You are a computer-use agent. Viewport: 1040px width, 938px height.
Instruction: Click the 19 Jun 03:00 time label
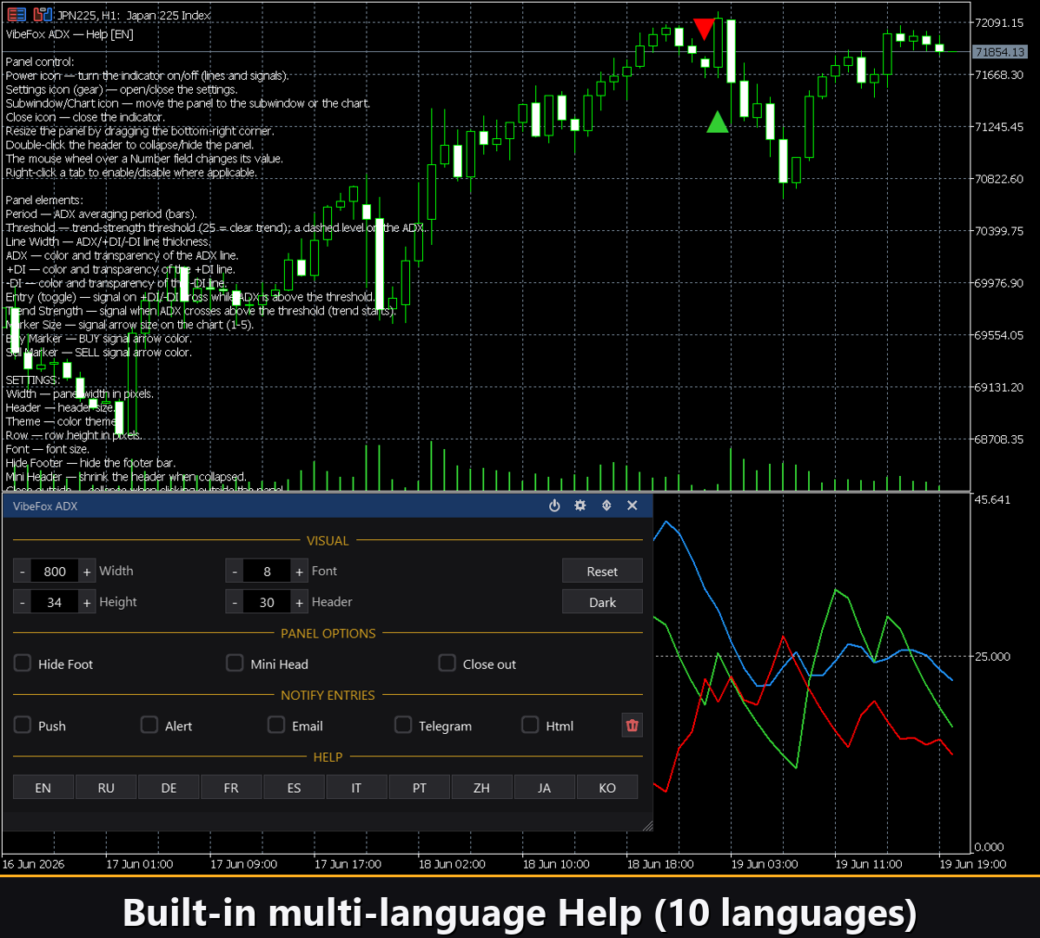click(764, 864)
